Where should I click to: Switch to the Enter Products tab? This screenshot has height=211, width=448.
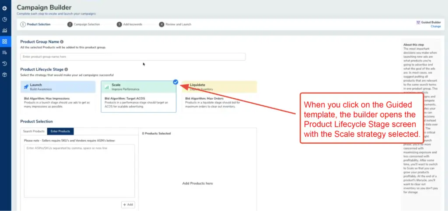60,131
